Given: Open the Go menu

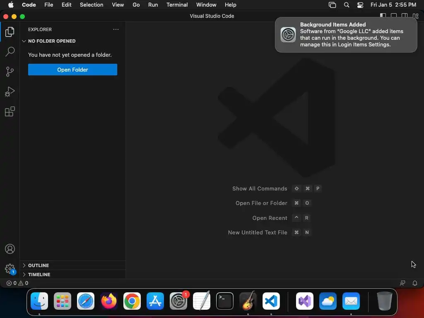Looking at the screenshot, I should (x=136, y=5).
